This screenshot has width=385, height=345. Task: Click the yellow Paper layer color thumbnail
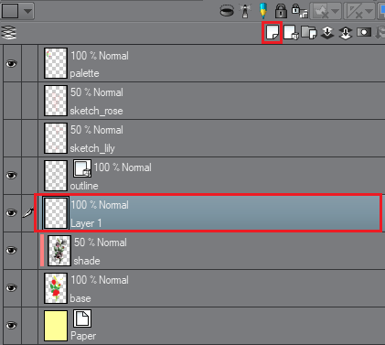pyautogui.click(x=56, y=326)
